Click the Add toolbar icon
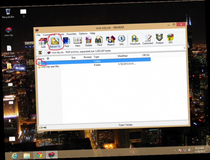The height and width of the screenshot is (160, 210). point(43,43)
